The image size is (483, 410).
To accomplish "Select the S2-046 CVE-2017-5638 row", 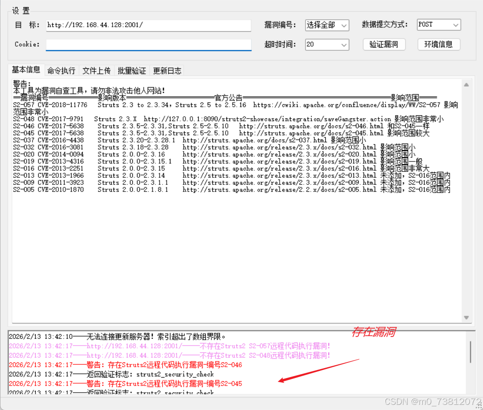I will 221,126.
